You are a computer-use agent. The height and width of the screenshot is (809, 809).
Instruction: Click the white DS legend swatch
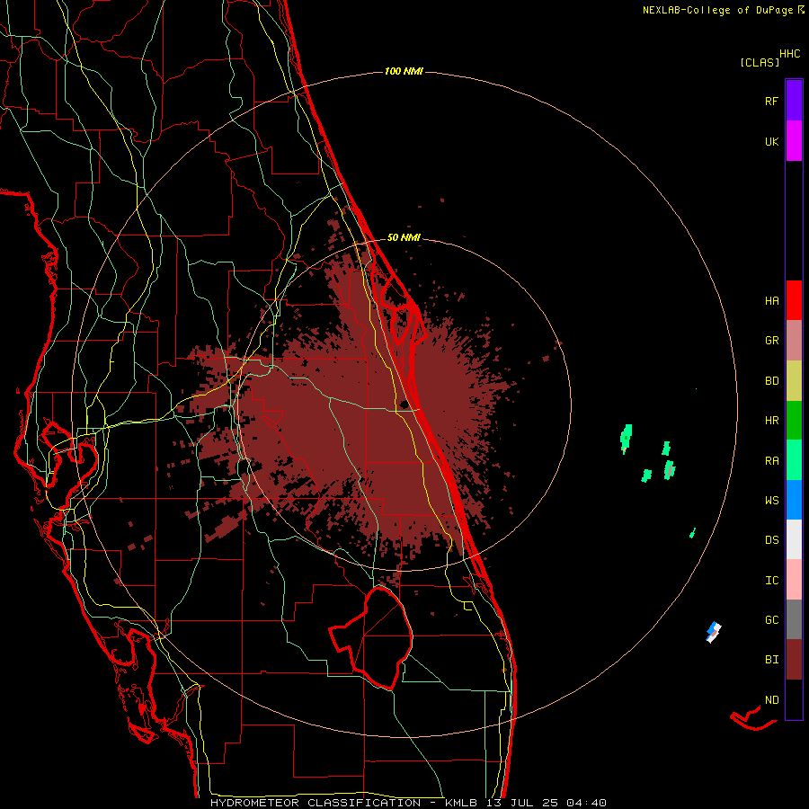point(794,539)
